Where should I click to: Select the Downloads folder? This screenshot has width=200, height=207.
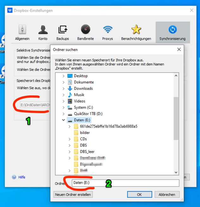pyautogui.click(x=80, y=88)
